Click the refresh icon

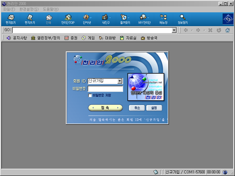tap(219, 30)
